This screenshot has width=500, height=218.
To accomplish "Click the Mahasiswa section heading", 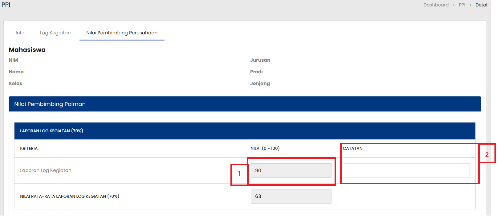I will [x=27, y=50].
